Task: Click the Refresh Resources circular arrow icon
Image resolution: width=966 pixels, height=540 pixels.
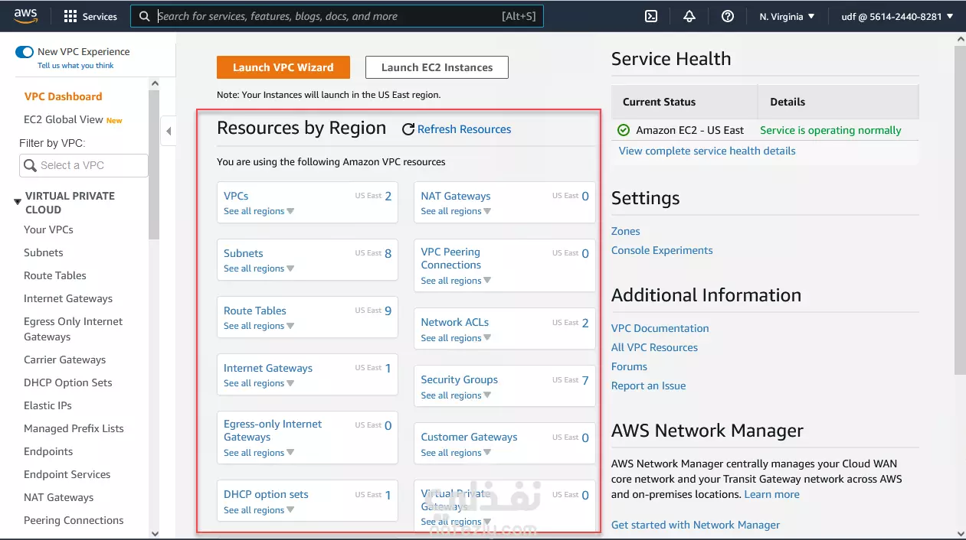Action: point(408,129)
